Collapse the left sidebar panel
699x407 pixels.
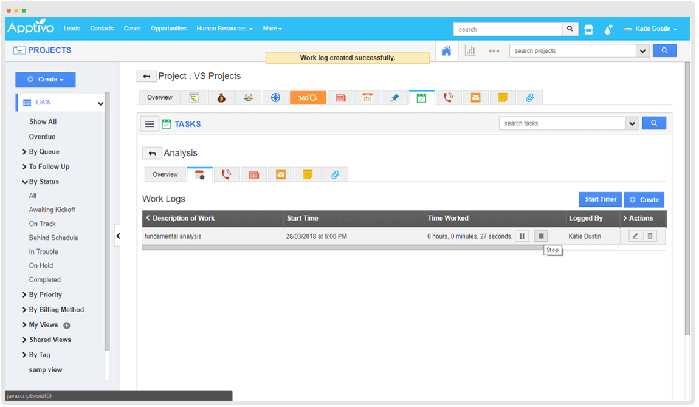119,236
